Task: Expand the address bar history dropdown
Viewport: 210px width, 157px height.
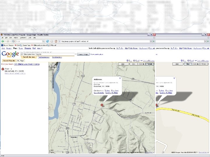Action: [x=151, y=41]
